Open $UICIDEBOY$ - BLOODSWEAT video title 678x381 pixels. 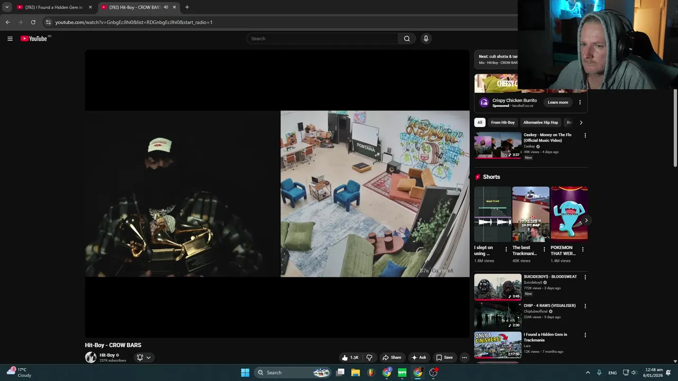point(550,277)
